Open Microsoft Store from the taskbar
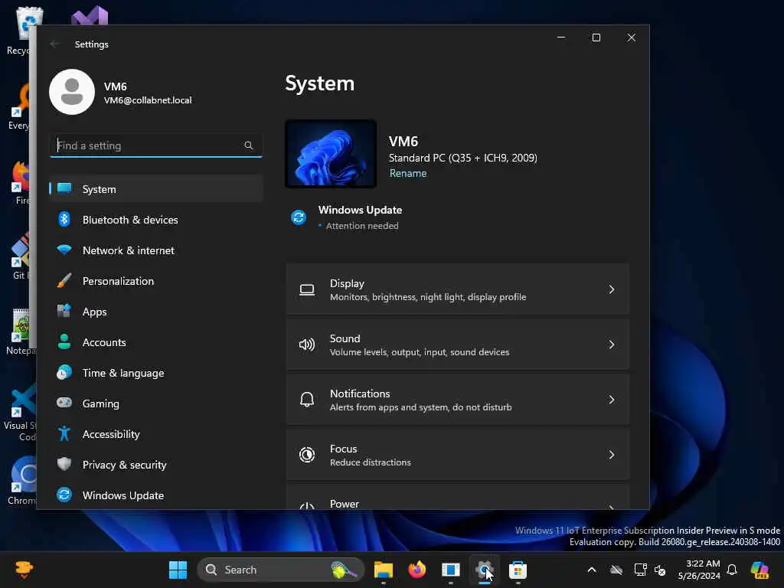 click(518, 570)
